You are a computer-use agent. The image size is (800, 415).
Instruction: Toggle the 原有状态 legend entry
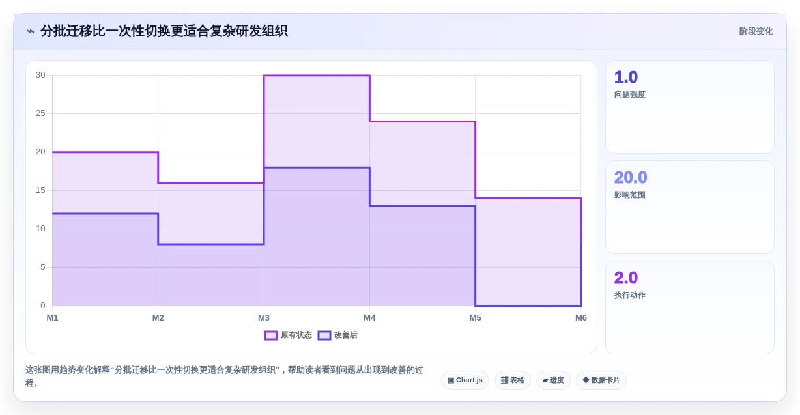click(288, 336)
